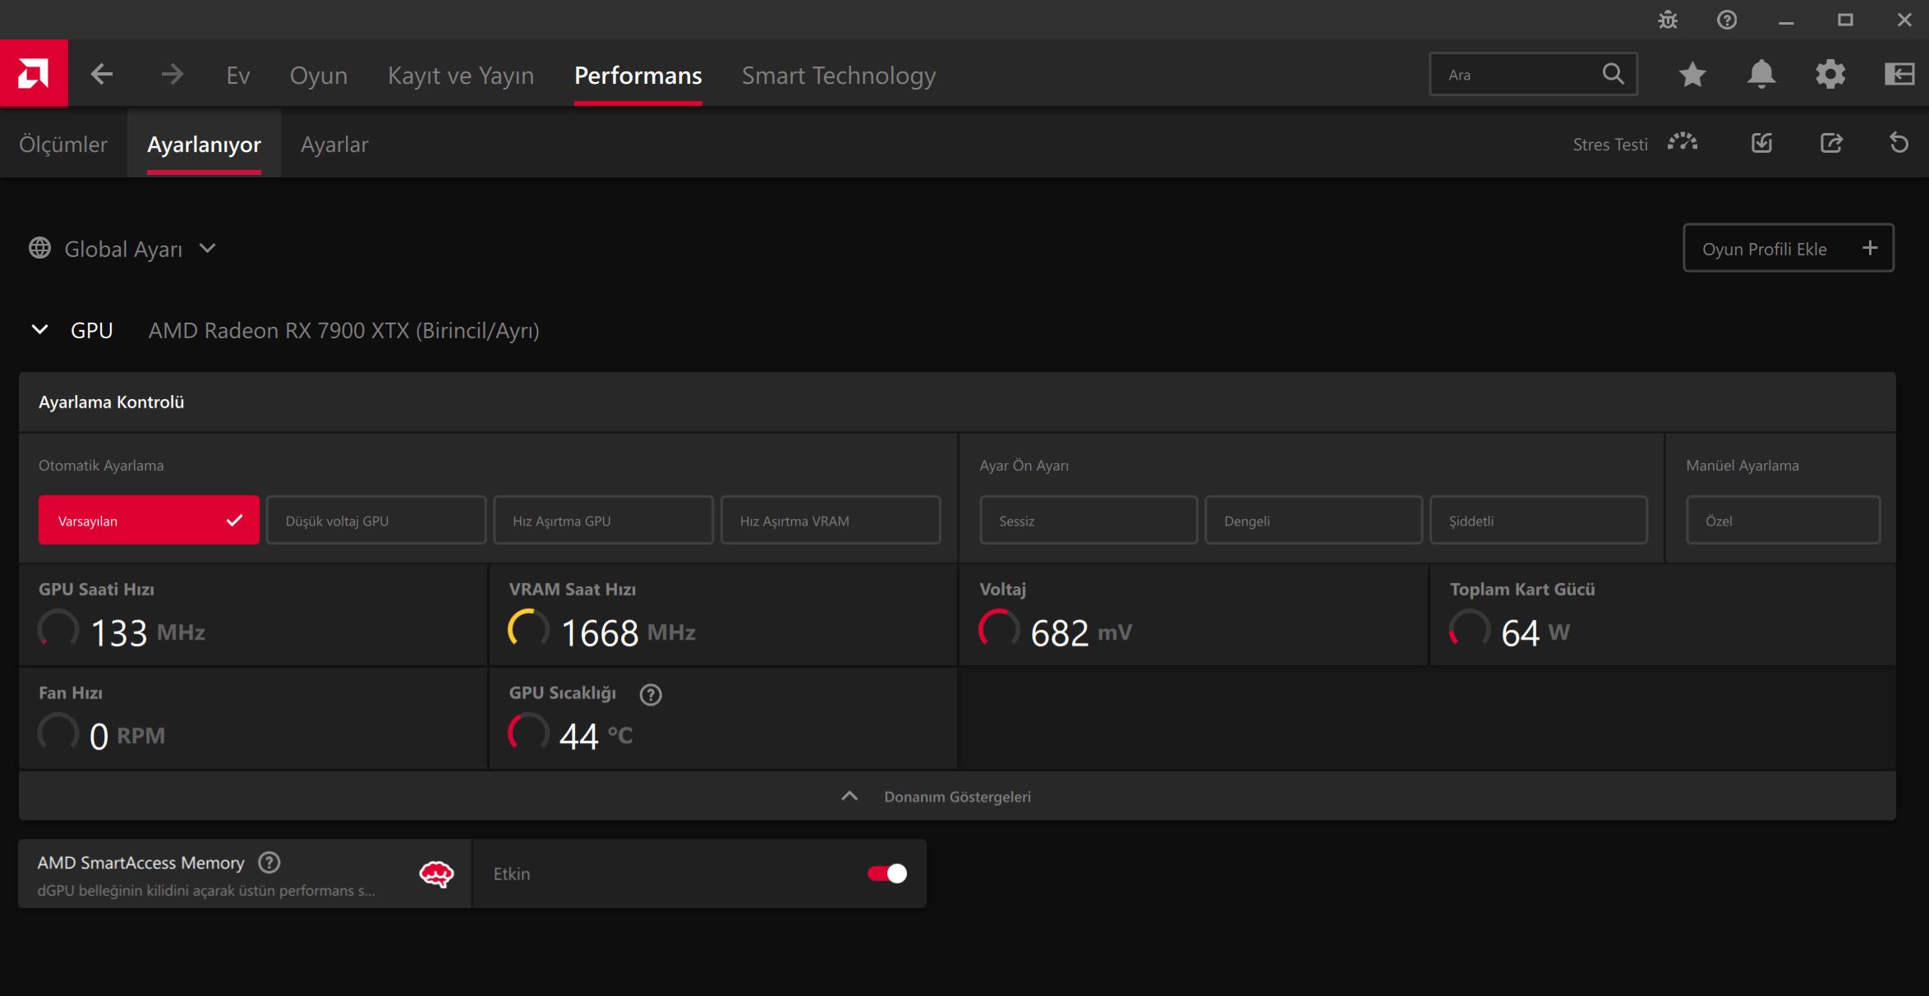Switch to Ayarlanıyor sub-tab
1929x996 pixels.
[x=204, y=144]
